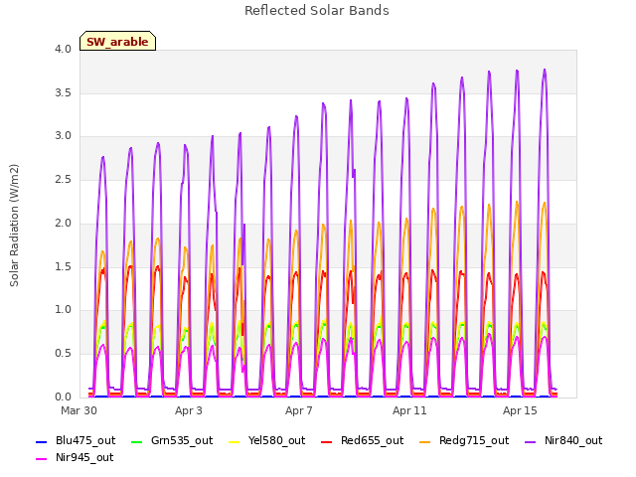Click the purple Nir840_out legend swatch
The image size is (636, 477).
click(530, 441)
